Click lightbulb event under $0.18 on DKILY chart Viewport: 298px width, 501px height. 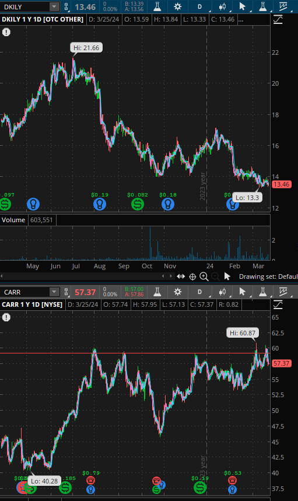point(168,204)
